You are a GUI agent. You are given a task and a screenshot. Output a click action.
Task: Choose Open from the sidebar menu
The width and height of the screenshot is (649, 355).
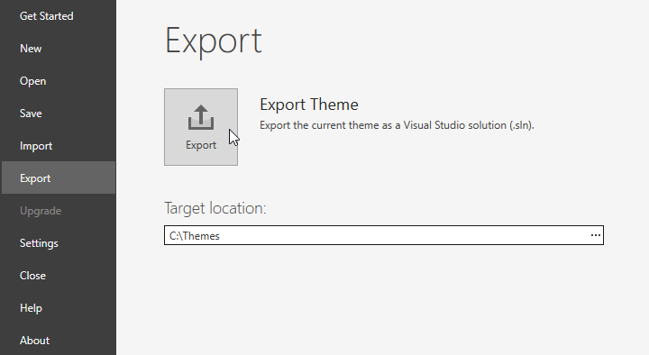[x=58, y=81]
